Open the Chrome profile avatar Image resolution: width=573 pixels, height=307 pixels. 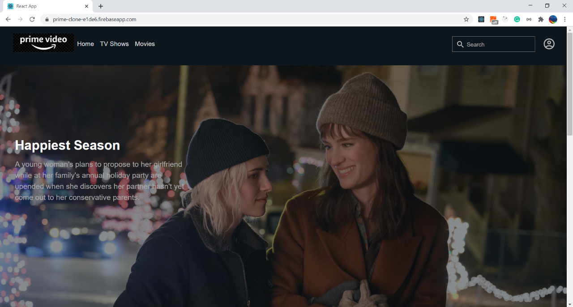click(553, 19)
